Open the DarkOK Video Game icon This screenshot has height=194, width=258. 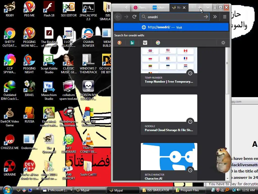click(x=10, y=117)
